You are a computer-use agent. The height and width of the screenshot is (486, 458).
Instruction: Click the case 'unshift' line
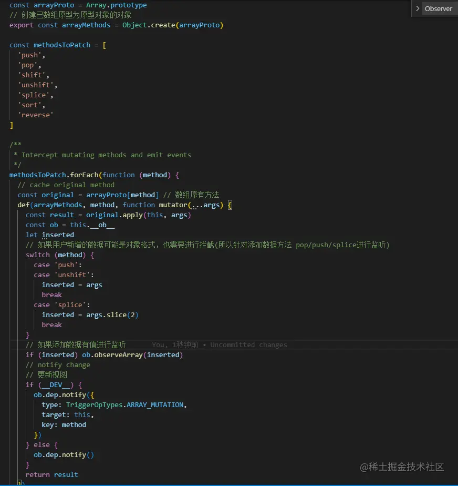pyautogui.click(x=64, y=275)
